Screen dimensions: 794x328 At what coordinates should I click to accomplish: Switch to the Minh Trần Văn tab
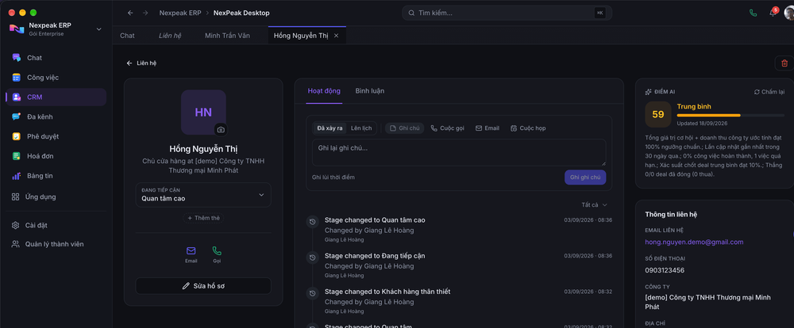point(227,36)
